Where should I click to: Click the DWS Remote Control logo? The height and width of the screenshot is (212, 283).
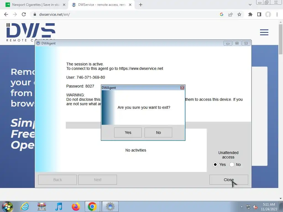31,32
